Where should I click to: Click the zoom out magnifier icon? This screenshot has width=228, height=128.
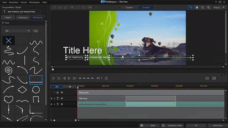click(x=203, y=7)
